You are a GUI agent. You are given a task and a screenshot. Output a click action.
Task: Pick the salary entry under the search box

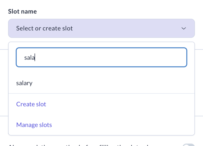click(x=24, y=83)
